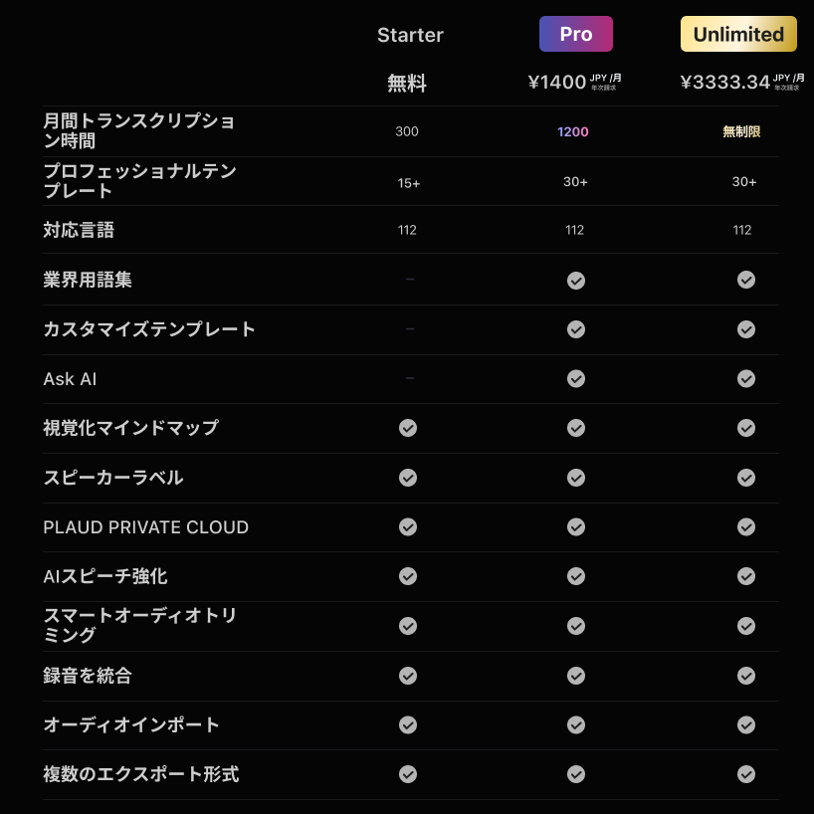This screenshot has height=814, width=814.
Task: Click Starter dash for Ask AI
Action: point(409,378)
